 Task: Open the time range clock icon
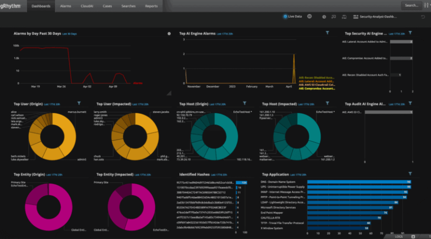pyautogui.click(x=324, y=17)
